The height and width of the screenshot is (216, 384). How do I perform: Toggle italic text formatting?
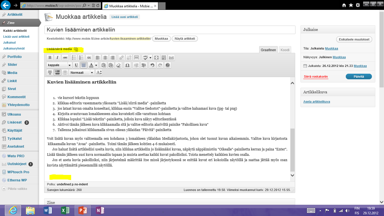[x=57, y=58]
